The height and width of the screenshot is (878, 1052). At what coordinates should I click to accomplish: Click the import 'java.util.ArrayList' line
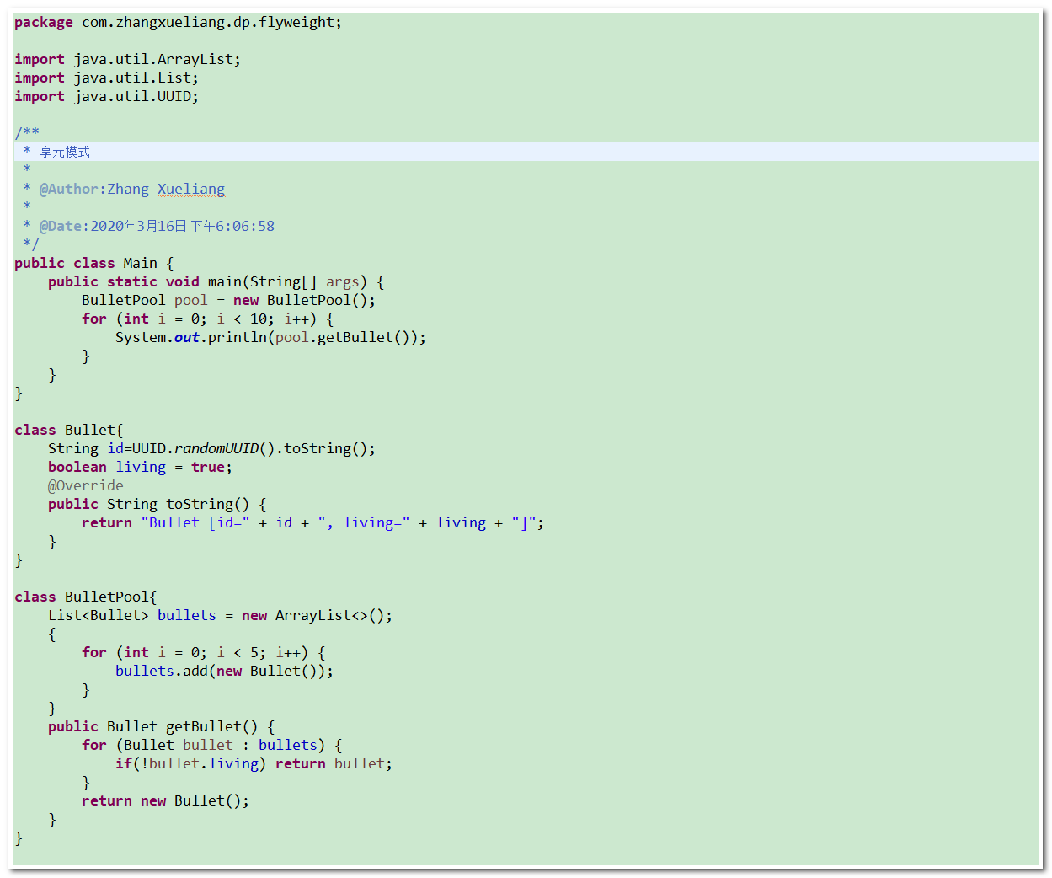[x=127, y=60]
